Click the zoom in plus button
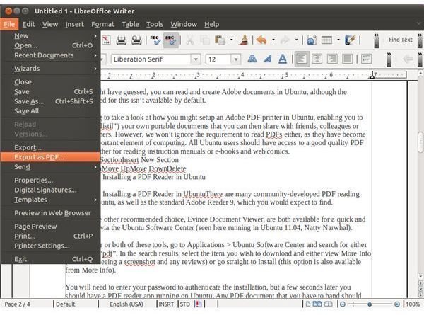Viewport: 424px width, 315px height. pos(396,304)
